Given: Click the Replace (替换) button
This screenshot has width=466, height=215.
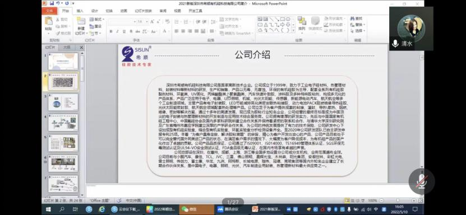Looking at the screenshot, I should click(357, 25).
